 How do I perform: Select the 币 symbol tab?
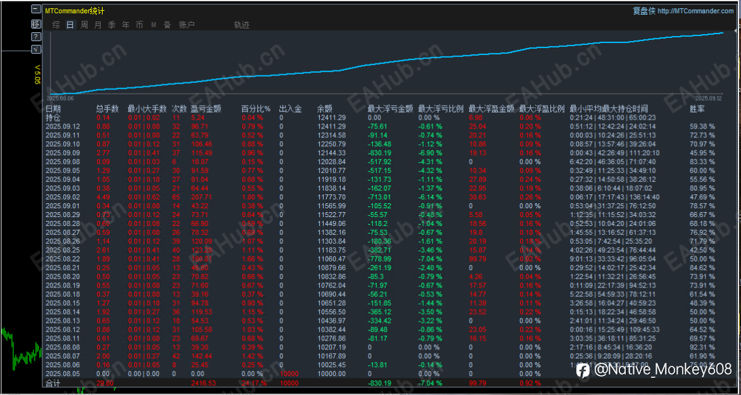[139, 25]
